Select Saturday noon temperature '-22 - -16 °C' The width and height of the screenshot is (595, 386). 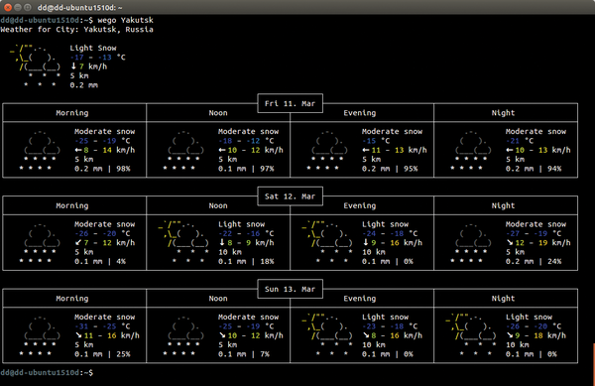pos(246,233)
